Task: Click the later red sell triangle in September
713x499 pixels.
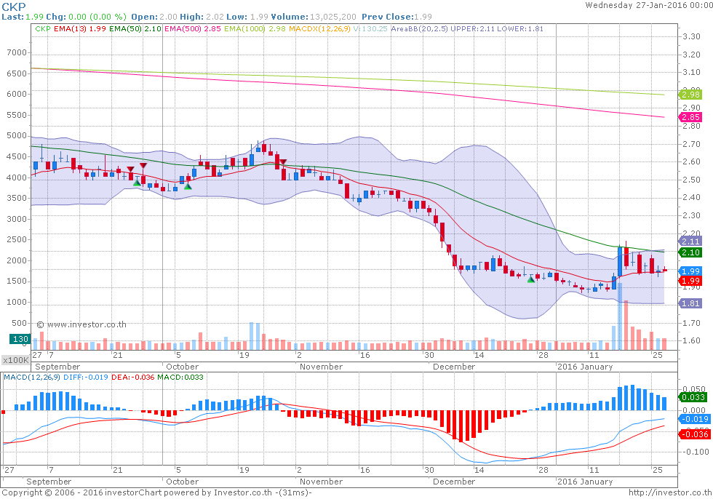Action: 143,166
